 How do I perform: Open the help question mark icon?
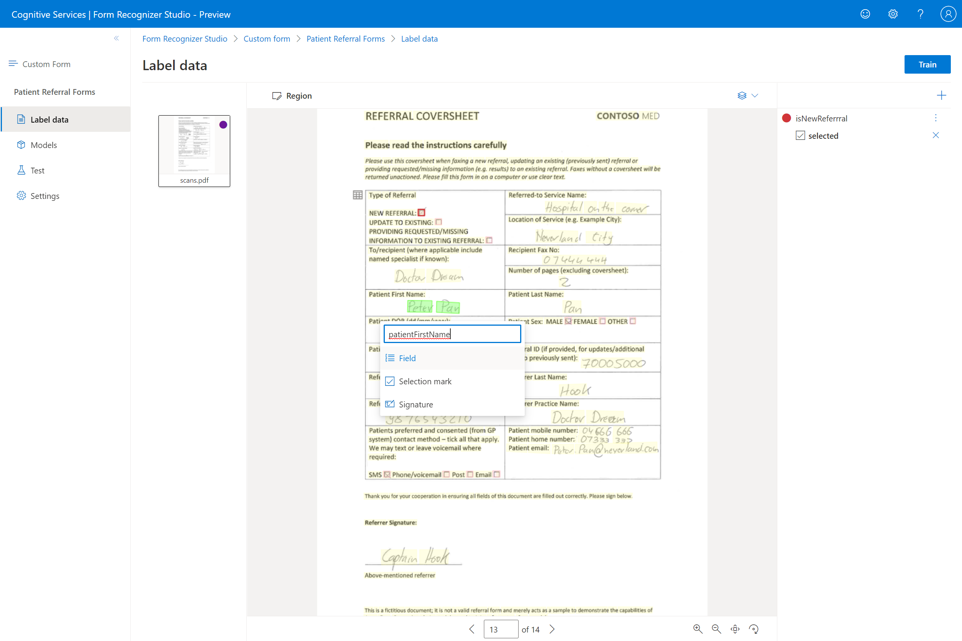click(x=920, y=14)
